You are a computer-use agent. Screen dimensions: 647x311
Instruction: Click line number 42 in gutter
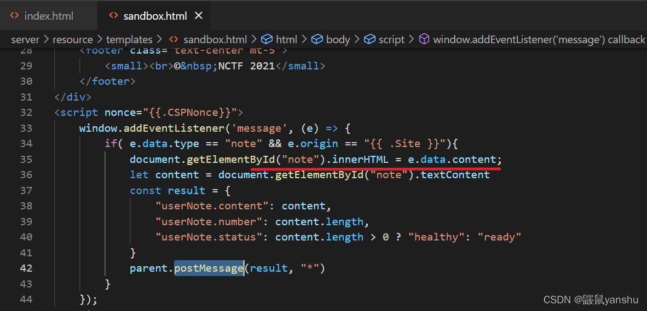[x=26, y=268]
